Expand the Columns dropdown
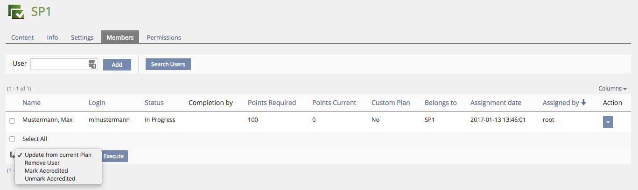The image size is (638, 190). pyautogui.click(x=612, y=89)
